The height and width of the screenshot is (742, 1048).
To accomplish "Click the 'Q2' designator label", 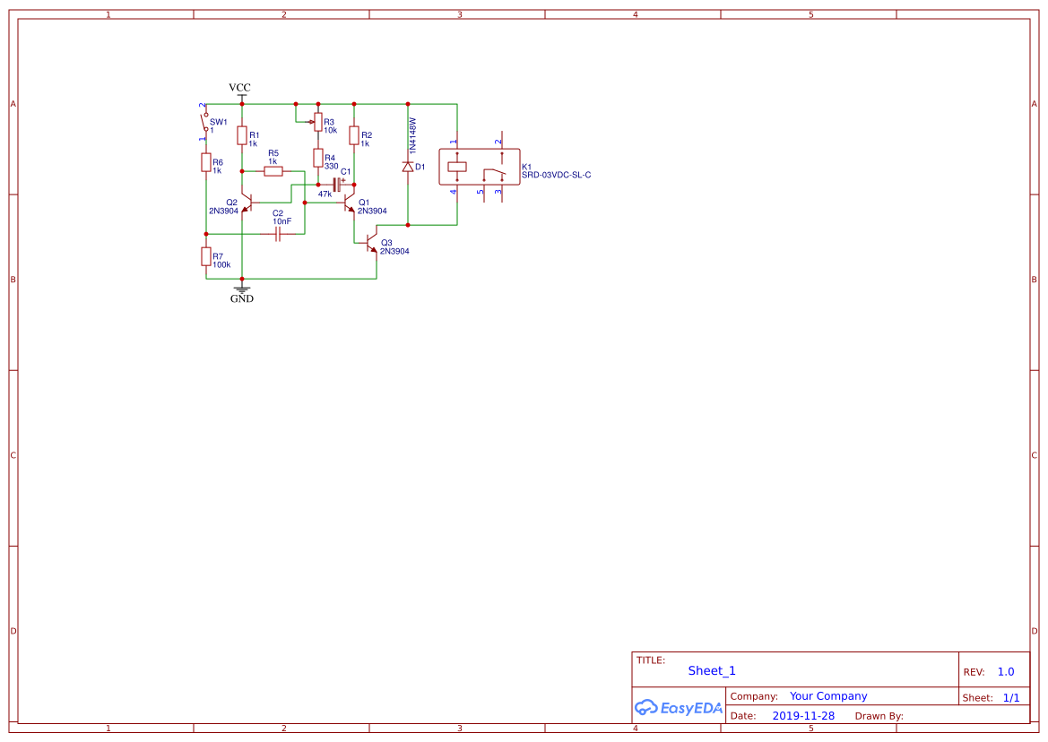I will pos(231,203).
